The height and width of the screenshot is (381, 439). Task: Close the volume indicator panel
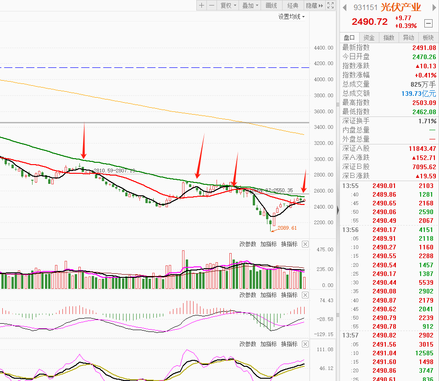point(306,244)
